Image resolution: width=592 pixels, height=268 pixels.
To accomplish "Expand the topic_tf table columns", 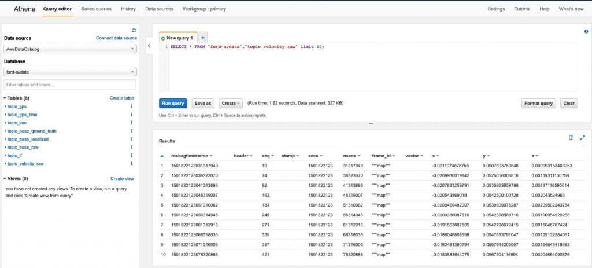I will [x=6, y=155].
